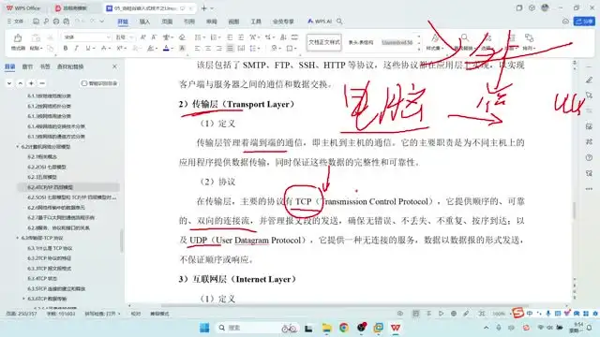Open Windows Start menu

click(204, 328)
